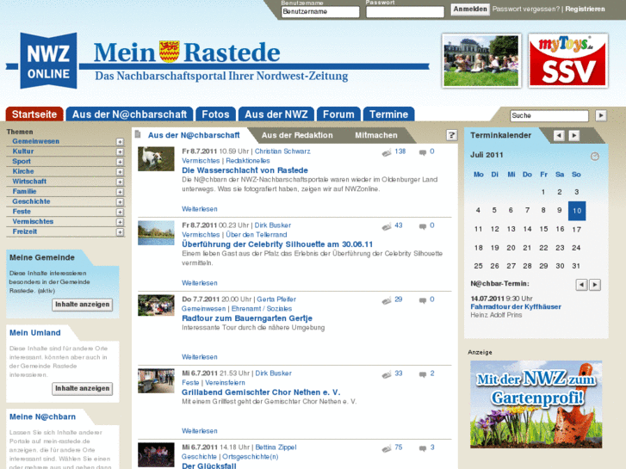This screenshot has width=626, height=469.
Task: Click the Registrieren link
Action: click(x=585, y=9)
